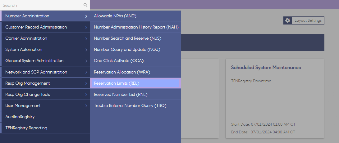
Task: Click the chevron beside User Management
Action: coord(86,106)
